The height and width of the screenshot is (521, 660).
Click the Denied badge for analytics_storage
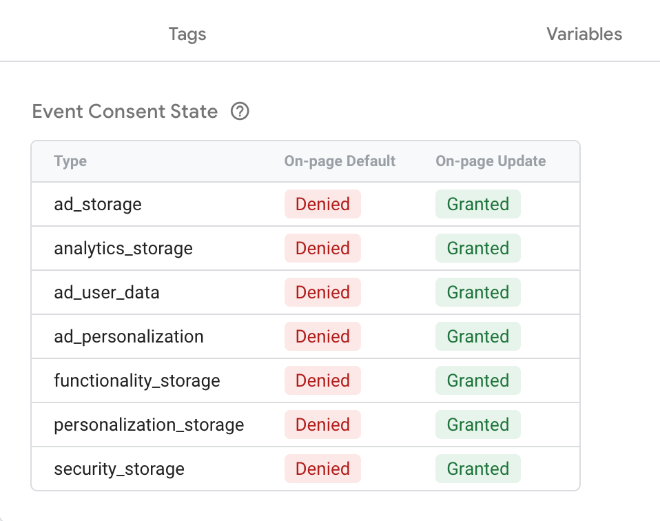pos(322,248)
